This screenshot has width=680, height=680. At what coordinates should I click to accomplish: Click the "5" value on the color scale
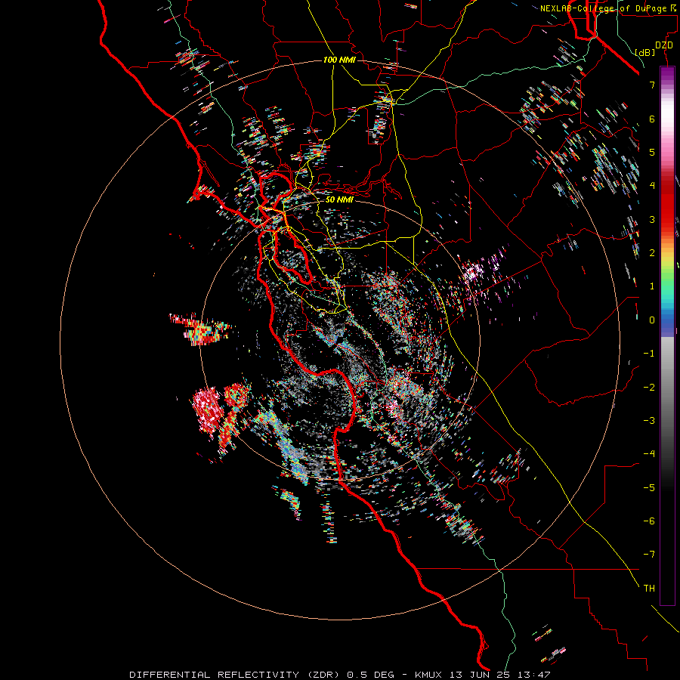tap(652, 152)
